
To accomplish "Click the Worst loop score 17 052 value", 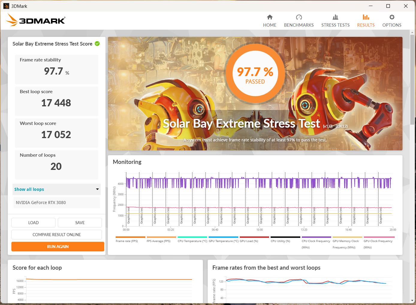I will 56,135.
